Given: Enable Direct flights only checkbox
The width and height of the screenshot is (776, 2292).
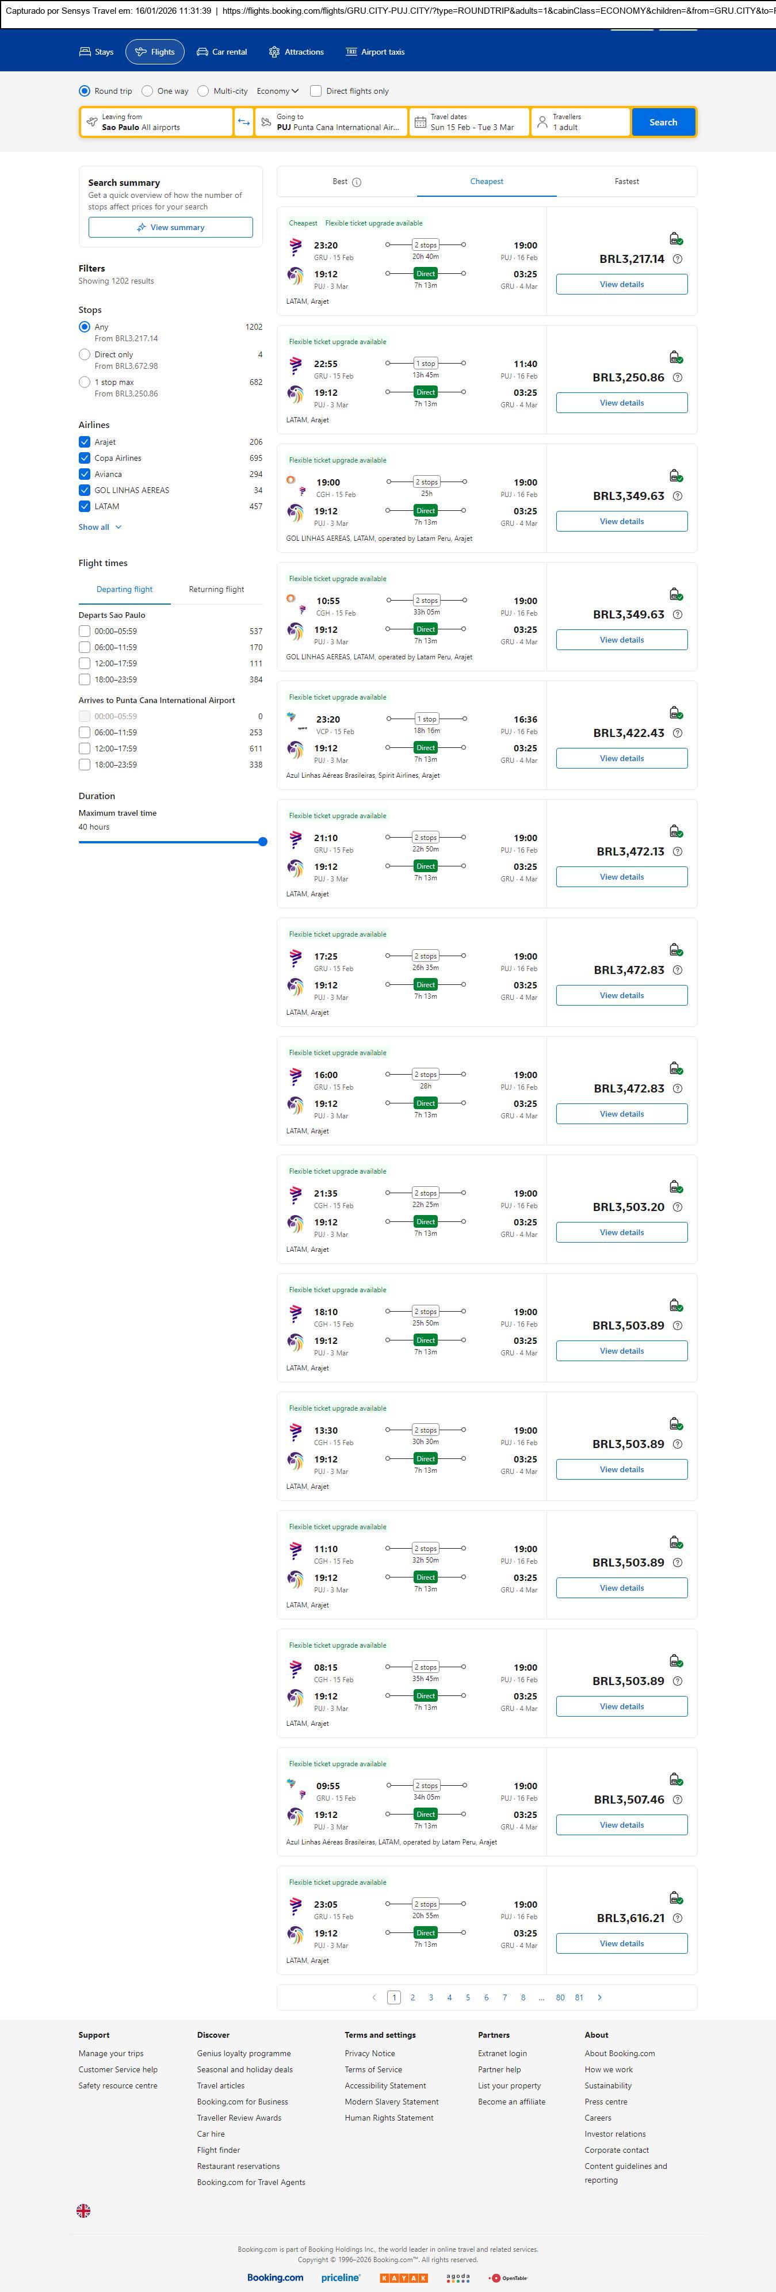Looking at the screenshot, I should [316, 91].
